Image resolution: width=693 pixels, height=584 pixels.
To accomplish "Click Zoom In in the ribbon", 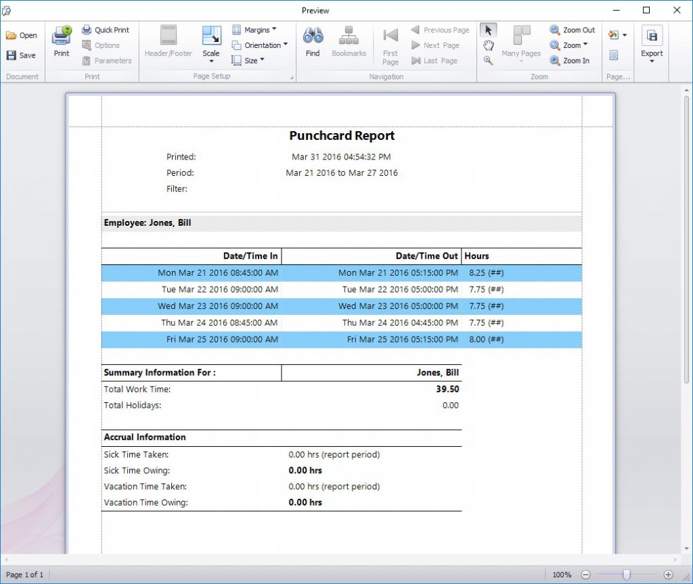I will pyautogui.click(x=570, y=60).
